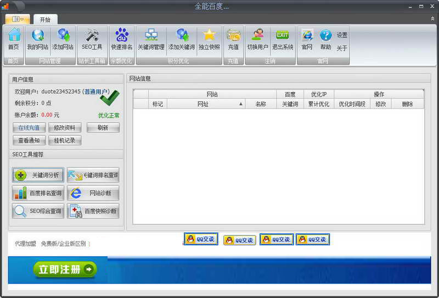Click the 添加关键词 icon
Image resolution: width=439 pixels, height=298 pixels.
pyautogui.click(x=181, y=39)
